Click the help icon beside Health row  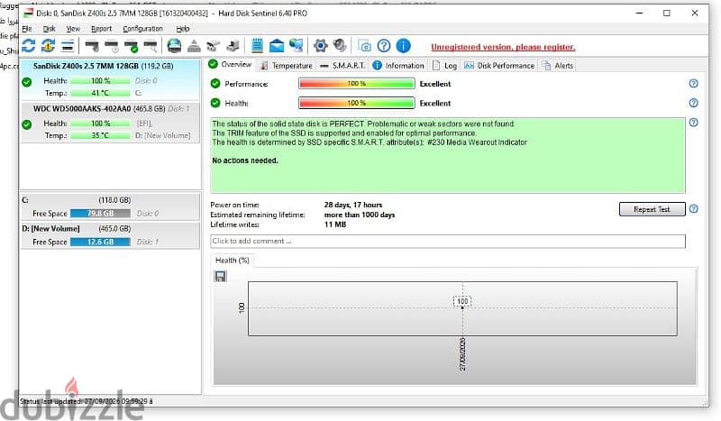[693, 103]
